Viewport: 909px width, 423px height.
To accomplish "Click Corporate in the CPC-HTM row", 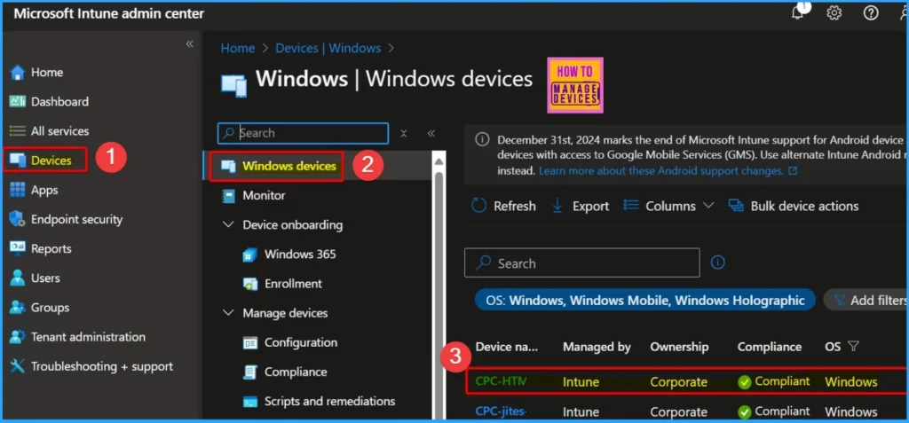I will [x=678, y=382].
